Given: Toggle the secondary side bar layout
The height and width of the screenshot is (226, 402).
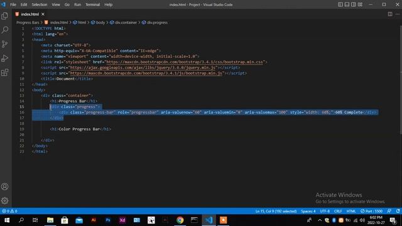Looking at the screenshot, I should coord(354,4).
